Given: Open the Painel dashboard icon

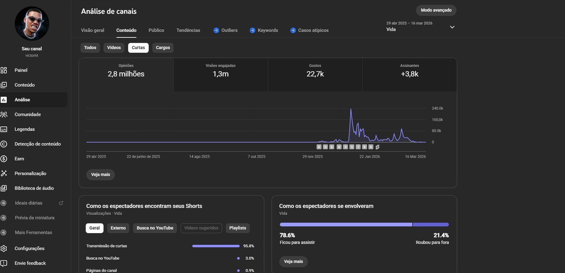Looking at the screenshot, I should tap(4, 70).
